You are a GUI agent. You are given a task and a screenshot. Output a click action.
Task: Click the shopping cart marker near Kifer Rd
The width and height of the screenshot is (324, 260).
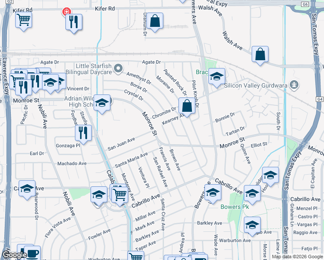tap(23, 21)
